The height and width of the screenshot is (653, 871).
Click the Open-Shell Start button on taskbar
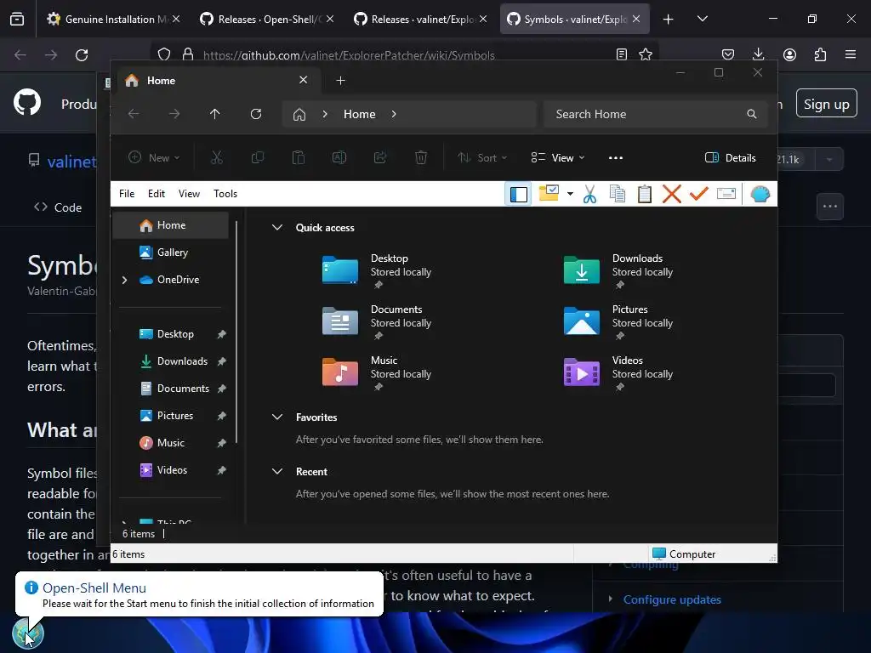28,633
